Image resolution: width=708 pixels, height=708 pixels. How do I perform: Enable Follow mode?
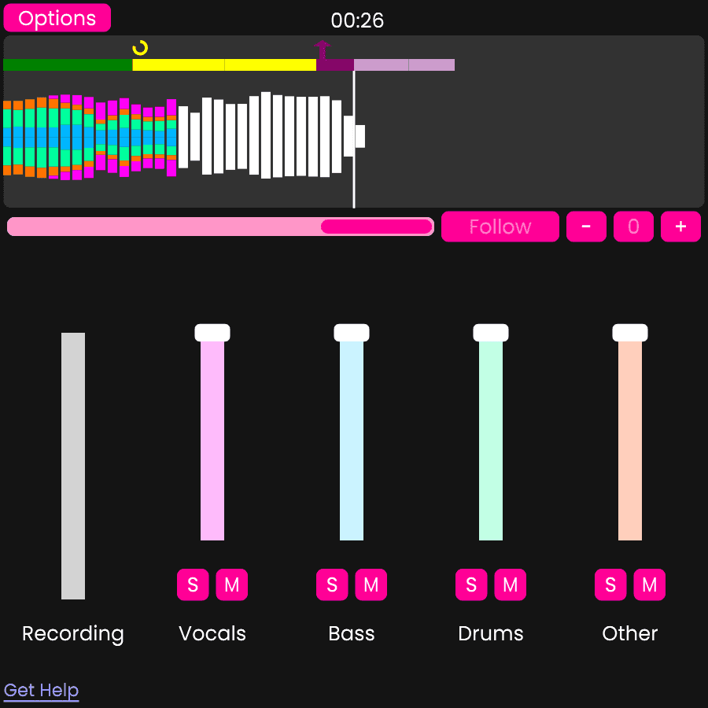click(500, 227)
